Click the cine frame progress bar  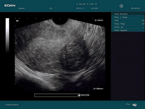click(57, 95)
